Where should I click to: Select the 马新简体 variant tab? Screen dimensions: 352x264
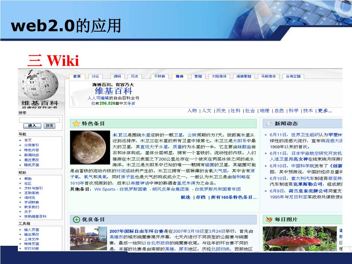(x=268, y=76)
